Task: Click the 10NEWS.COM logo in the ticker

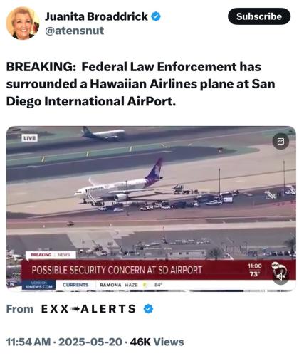Action: point(38,285)
